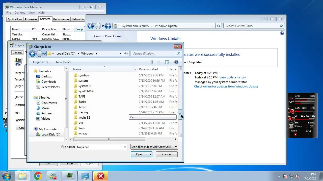The height and width of the screenshot is (181, 323).
Task: Click the Windows Start orb
Action: (x=7, y=176)
